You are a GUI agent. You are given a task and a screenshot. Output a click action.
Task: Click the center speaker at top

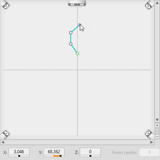(77, 3)
